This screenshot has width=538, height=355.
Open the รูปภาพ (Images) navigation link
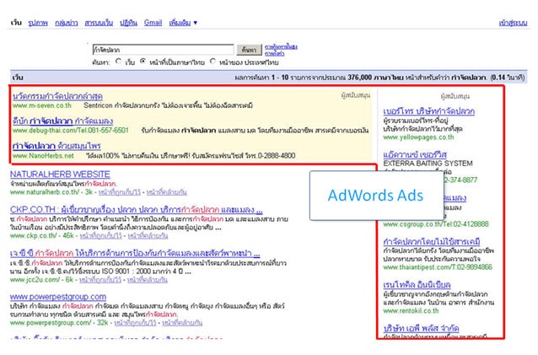click(38, 23)
